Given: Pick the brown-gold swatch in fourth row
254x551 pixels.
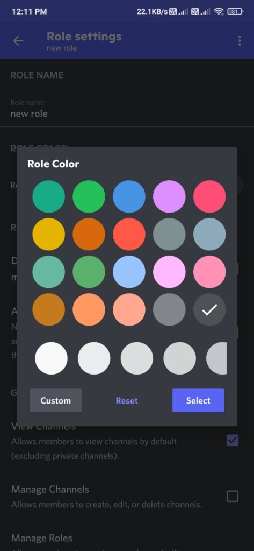Looking at the screenshot, I should click(49, 309).
